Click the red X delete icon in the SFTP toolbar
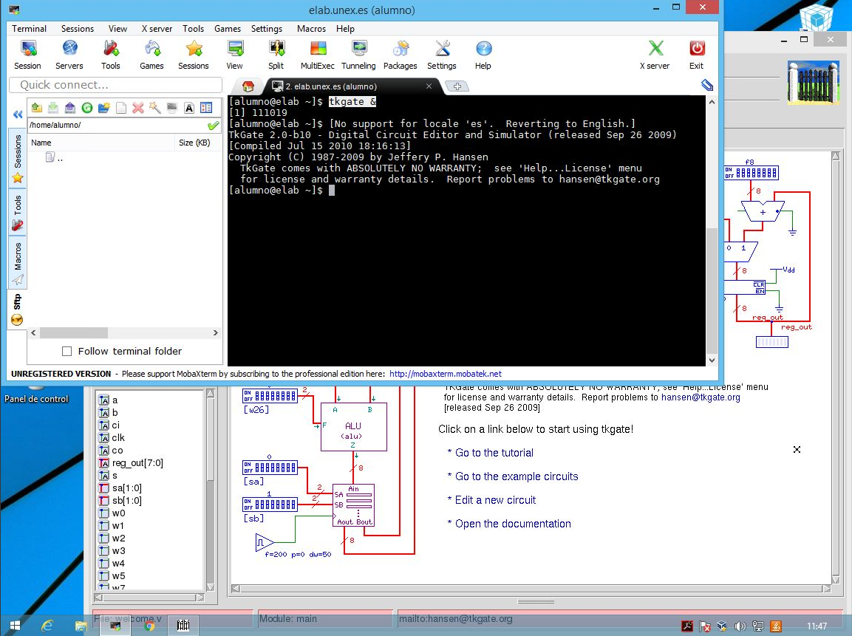The width and height of the screenshot is (852, 636). coord(137,108)
